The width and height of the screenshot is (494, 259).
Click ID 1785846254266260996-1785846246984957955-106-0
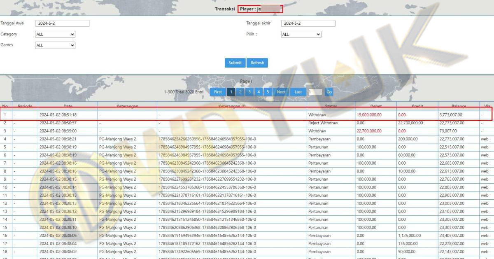coord(207,139)
